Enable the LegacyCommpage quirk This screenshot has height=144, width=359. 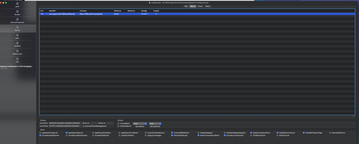[146, 135]
